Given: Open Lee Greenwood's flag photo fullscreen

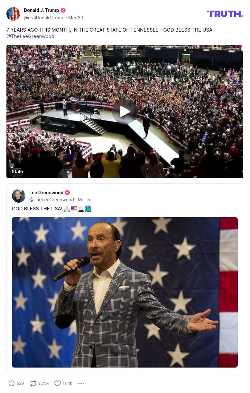Looking at the screenshot, I should tap(125, 292).
